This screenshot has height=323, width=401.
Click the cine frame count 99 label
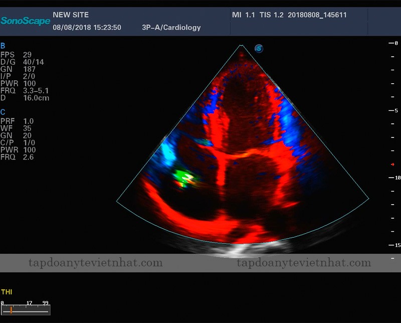[x=45, y=303]
